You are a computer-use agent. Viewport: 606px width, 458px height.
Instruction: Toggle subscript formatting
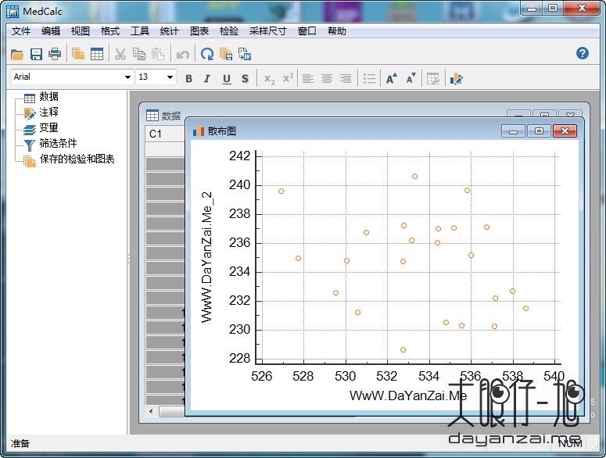[x=269, y=79]
